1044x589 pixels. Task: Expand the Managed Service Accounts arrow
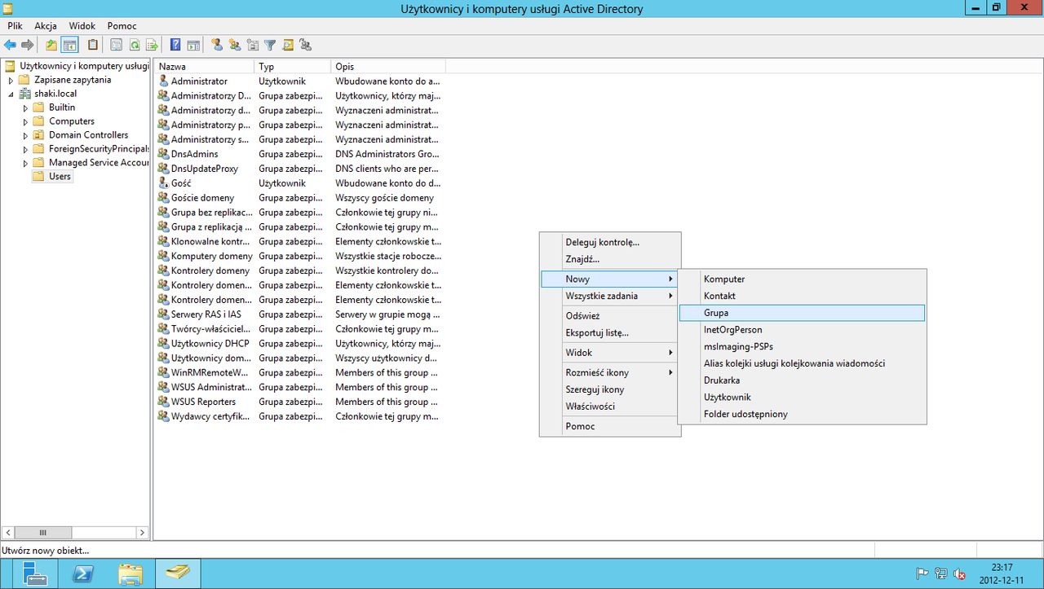point(25,163)
